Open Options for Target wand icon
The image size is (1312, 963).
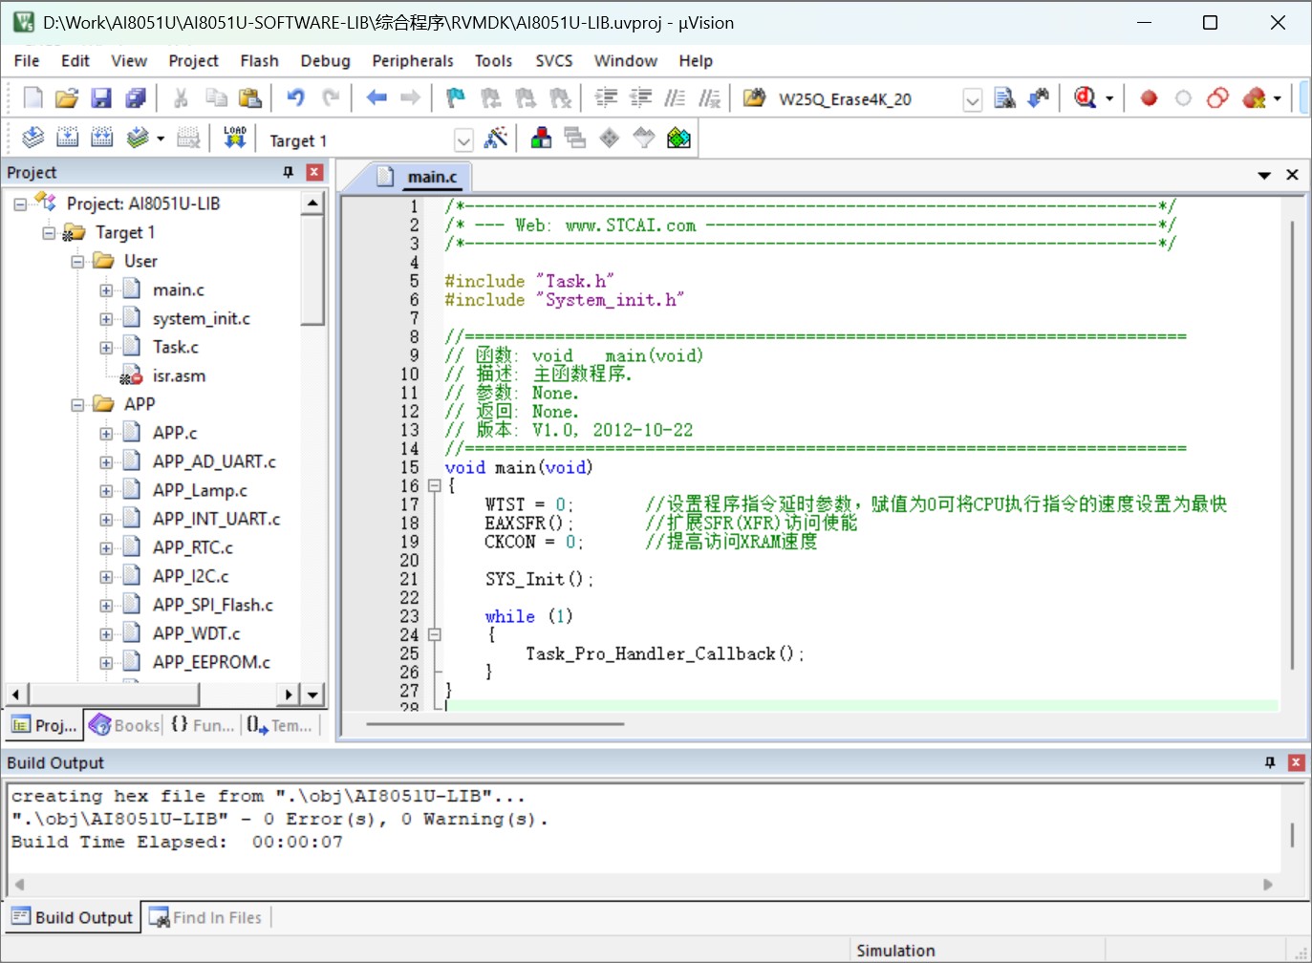495,139
